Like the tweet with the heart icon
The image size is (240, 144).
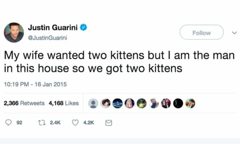click(76, 123)
